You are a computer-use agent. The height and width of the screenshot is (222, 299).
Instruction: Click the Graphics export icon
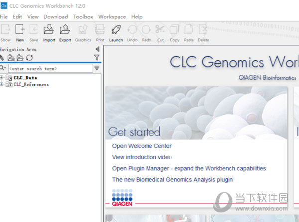click(83, 29)
